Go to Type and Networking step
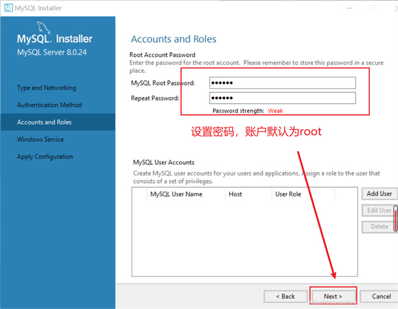The width and height of the screenshot is (398, 309). [x=47, y=88]
